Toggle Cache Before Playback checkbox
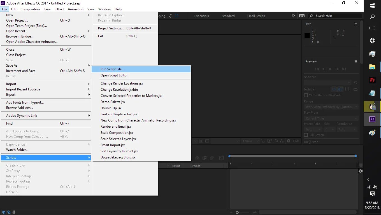The width and height of the screenshot is (381, 215). coord(306,95)
